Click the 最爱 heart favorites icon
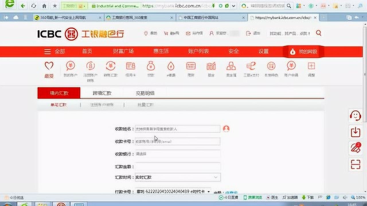 point(49,66)
